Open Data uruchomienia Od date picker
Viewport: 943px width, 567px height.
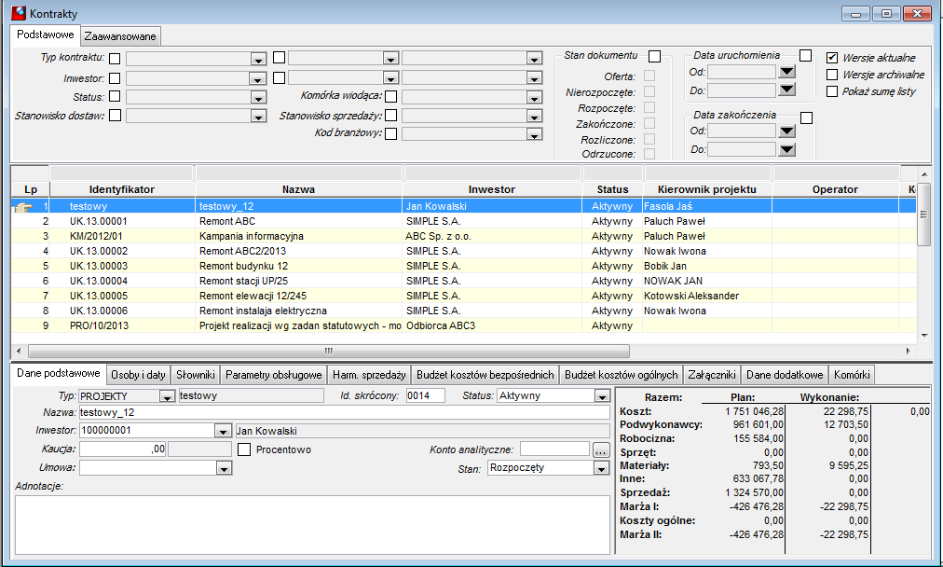coord(786,72)
